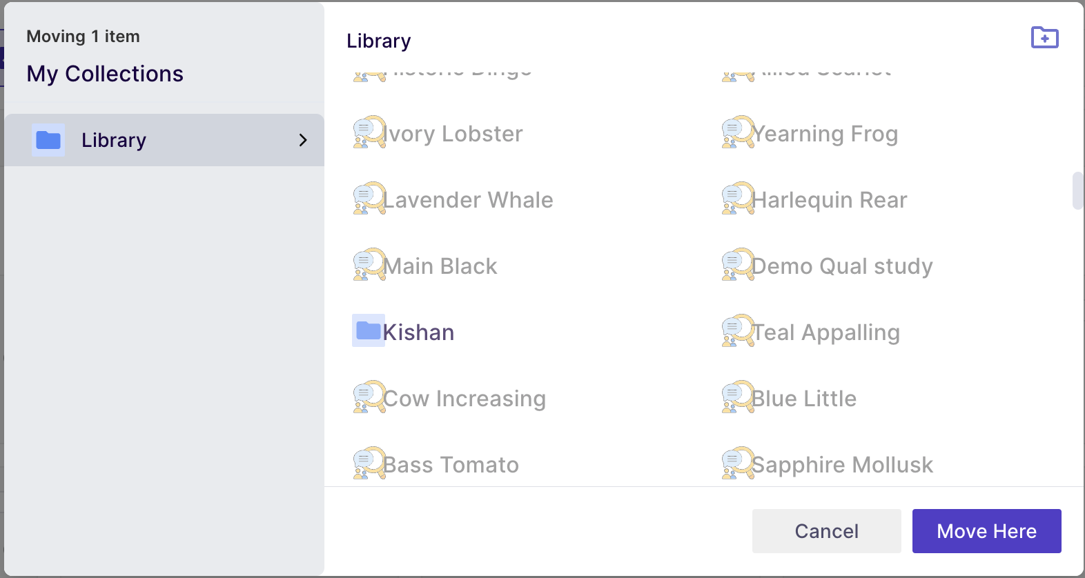The height and width of the screenshot is (578, 1085).
Task: Select the Teal Appalling item
Action: coord(811,332)
